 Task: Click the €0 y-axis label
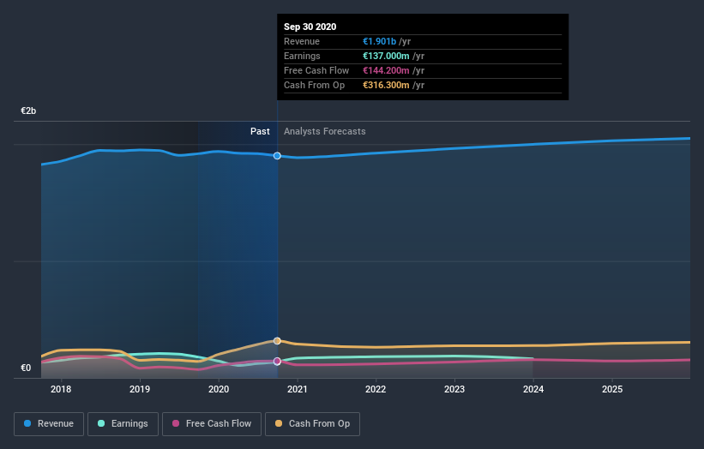coord(26,368)
